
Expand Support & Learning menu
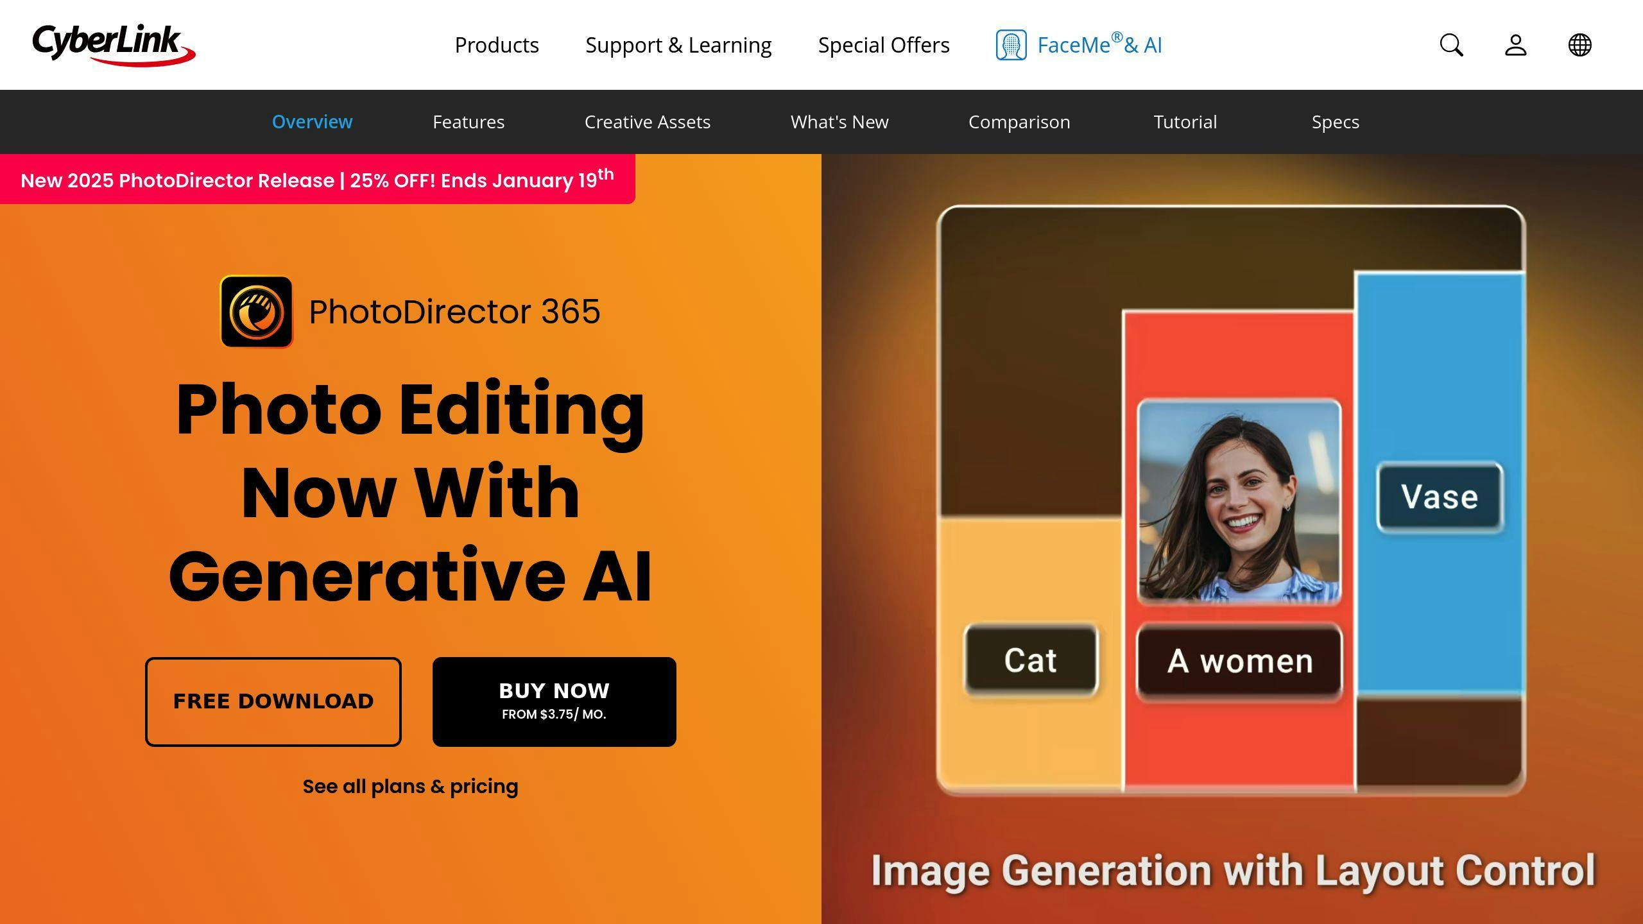678,44
